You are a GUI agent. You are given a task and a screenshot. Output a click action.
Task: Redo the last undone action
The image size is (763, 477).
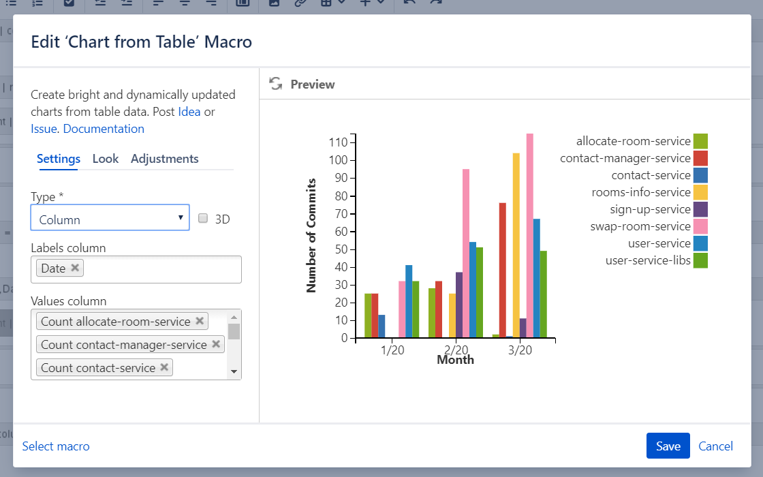tap(436, 3)
